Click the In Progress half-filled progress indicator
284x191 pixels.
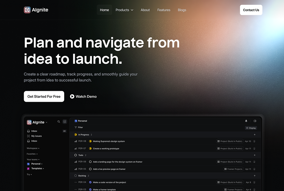75,134
